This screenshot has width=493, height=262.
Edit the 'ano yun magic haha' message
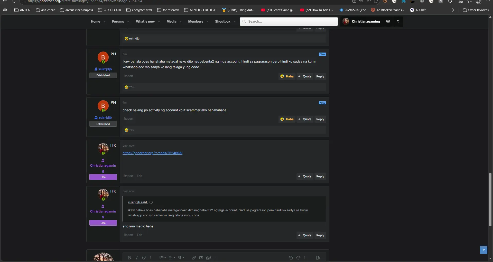point(139,235)
